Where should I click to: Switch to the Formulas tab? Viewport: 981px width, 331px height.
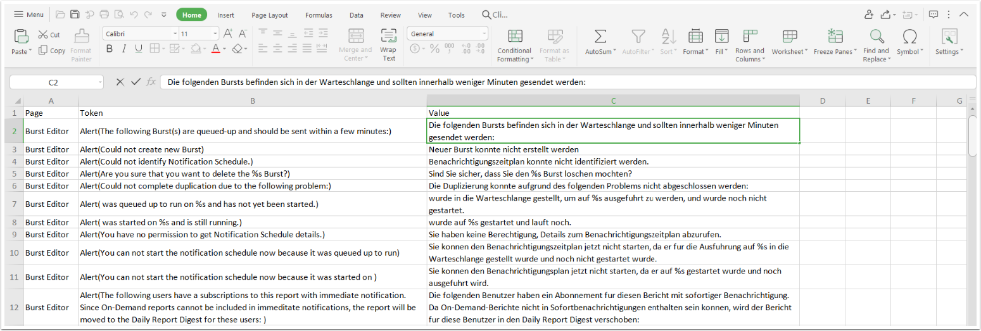click(x=319, y=15)
